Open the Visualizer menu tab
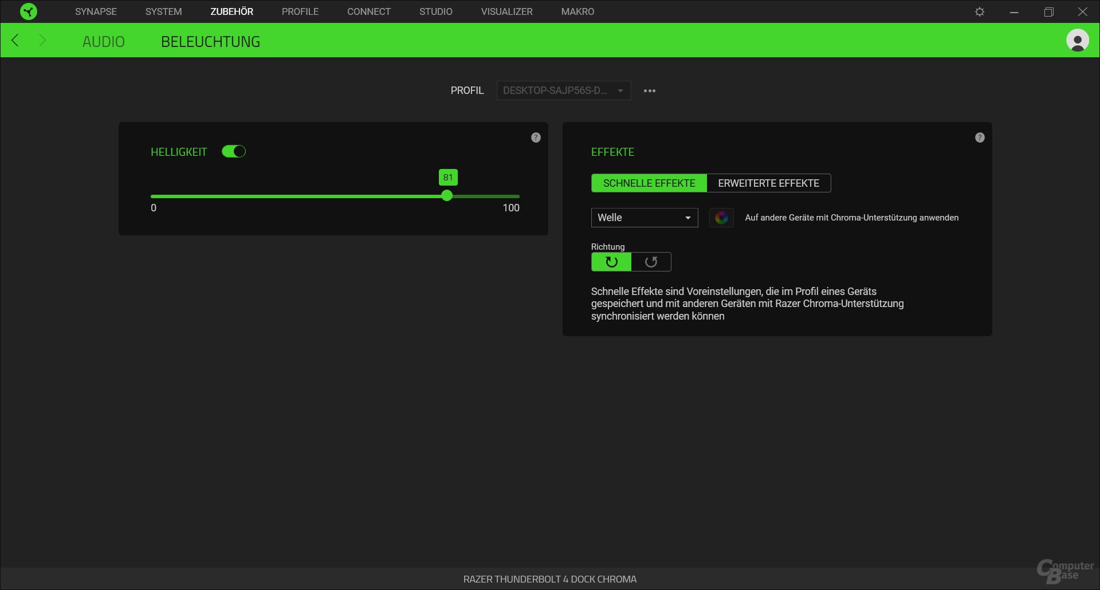Viewport: 1100px width, 590px height. pos(507,11)
